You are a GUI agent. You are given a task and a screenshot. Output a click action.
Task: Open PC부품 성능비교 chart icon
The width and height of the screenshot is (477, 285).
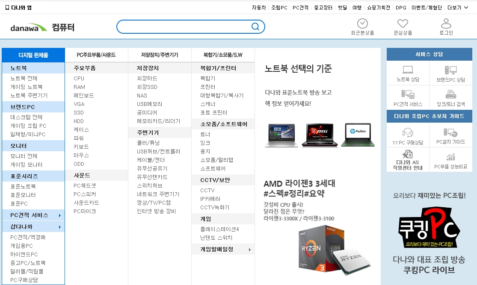point(450,157)
